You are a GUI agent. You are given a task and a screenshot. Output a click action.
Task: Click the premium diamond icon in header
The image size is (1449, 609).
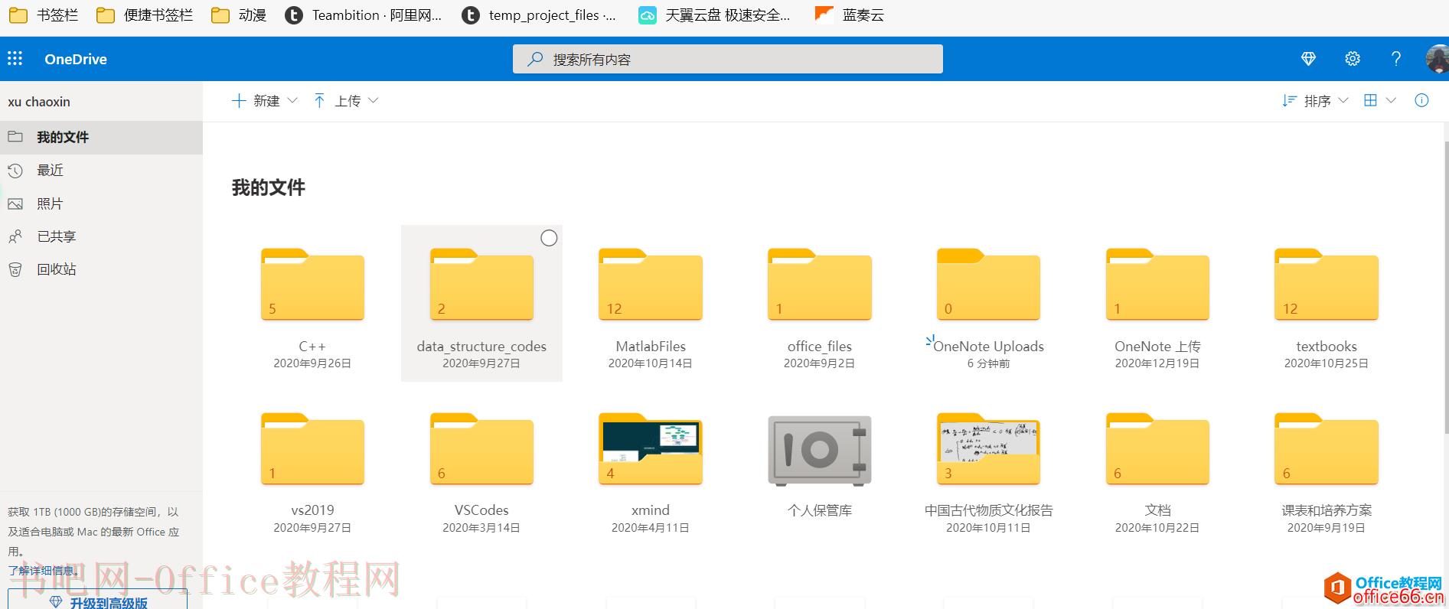(x=1308, y=59)
